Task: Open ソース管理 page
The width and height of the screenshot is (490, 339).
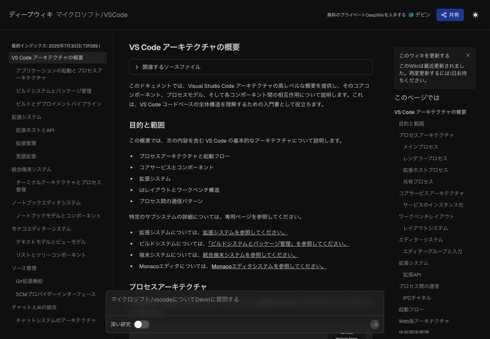Action: [24, 268]
